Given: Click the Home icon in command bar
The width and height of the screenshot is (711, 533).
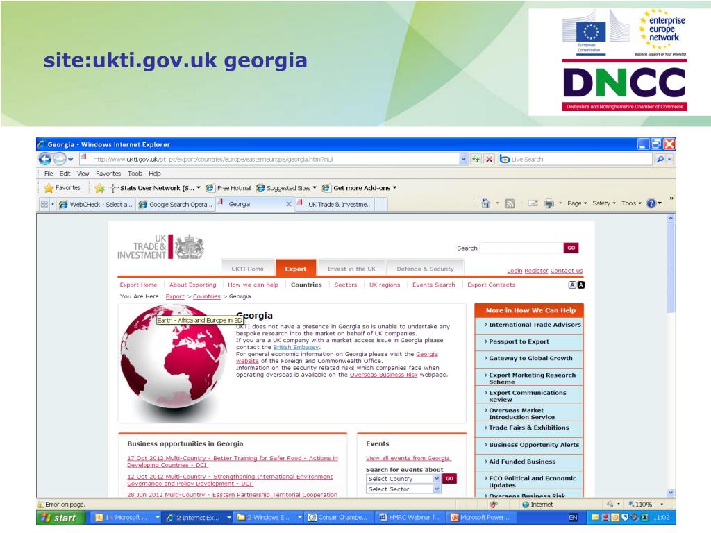Looking at the screenshot, I should point(485,203).
